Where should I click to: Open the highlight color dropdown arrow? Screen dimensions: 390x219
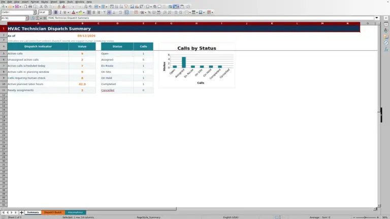pos(84,12)
